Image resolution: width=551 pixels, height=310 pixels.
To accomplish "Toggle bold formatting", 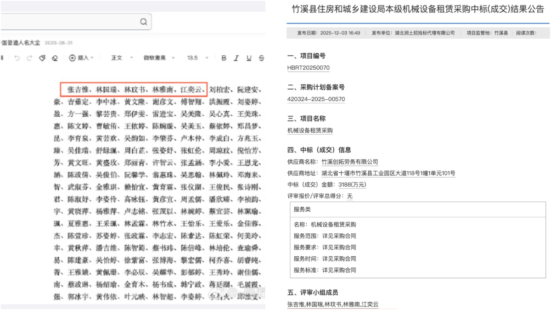I will (x=224, y=58).
